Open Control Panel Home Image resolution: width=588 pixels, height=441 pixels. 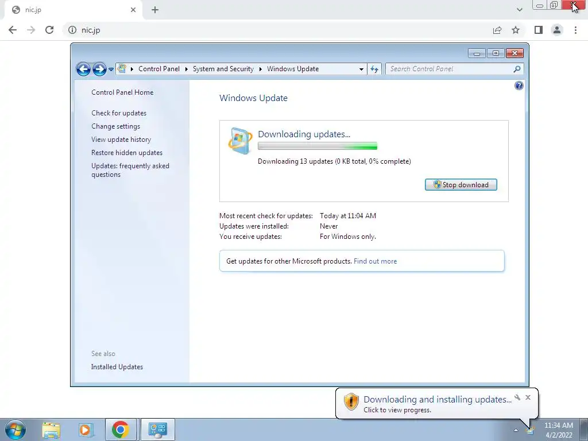[x=122, y=92]
